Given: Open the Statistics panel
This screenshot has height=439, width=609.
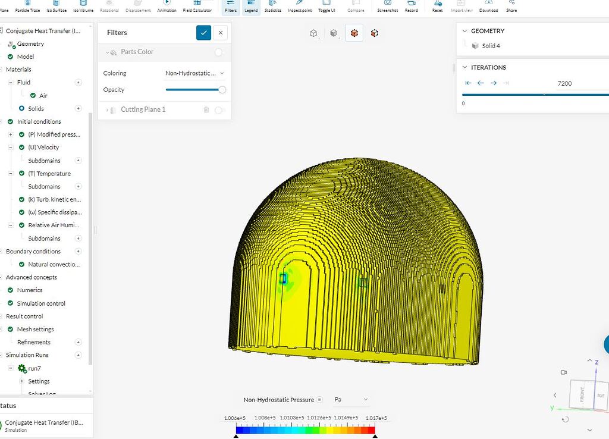Looking at the screenshot, I should 272,6.
